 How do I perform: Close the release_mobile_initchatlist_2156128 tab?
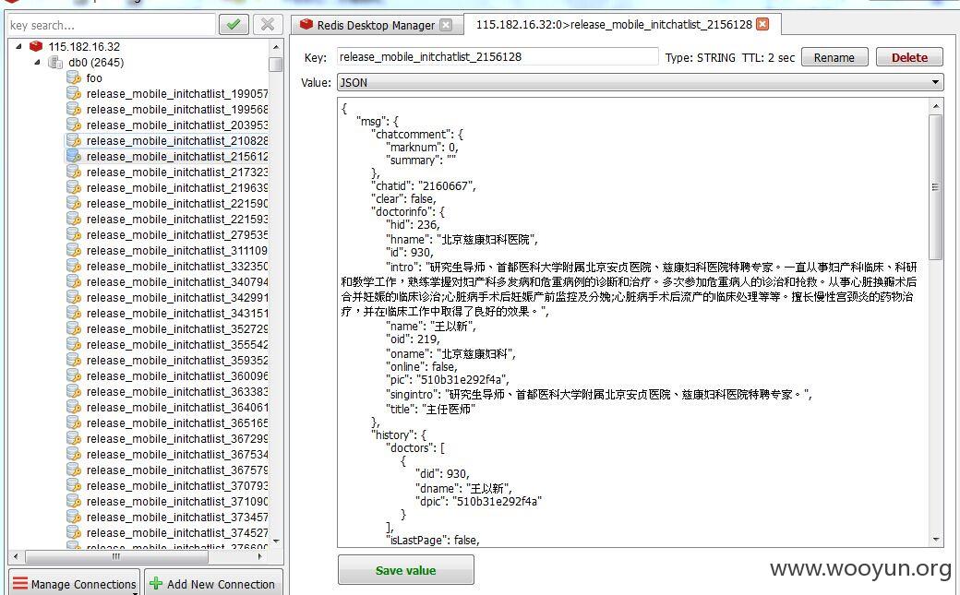(x=762, y=24)
